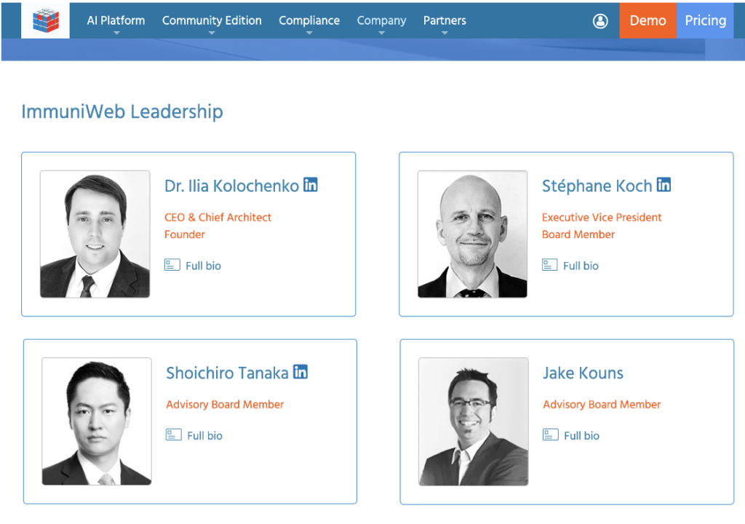
Task: Open Dr. Ilia Kolochenko's LinkedIn icon
Action: tap(311, 185)
